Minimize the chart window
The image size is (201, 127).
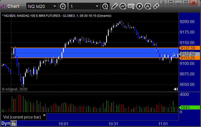click(x=179, y=3)
